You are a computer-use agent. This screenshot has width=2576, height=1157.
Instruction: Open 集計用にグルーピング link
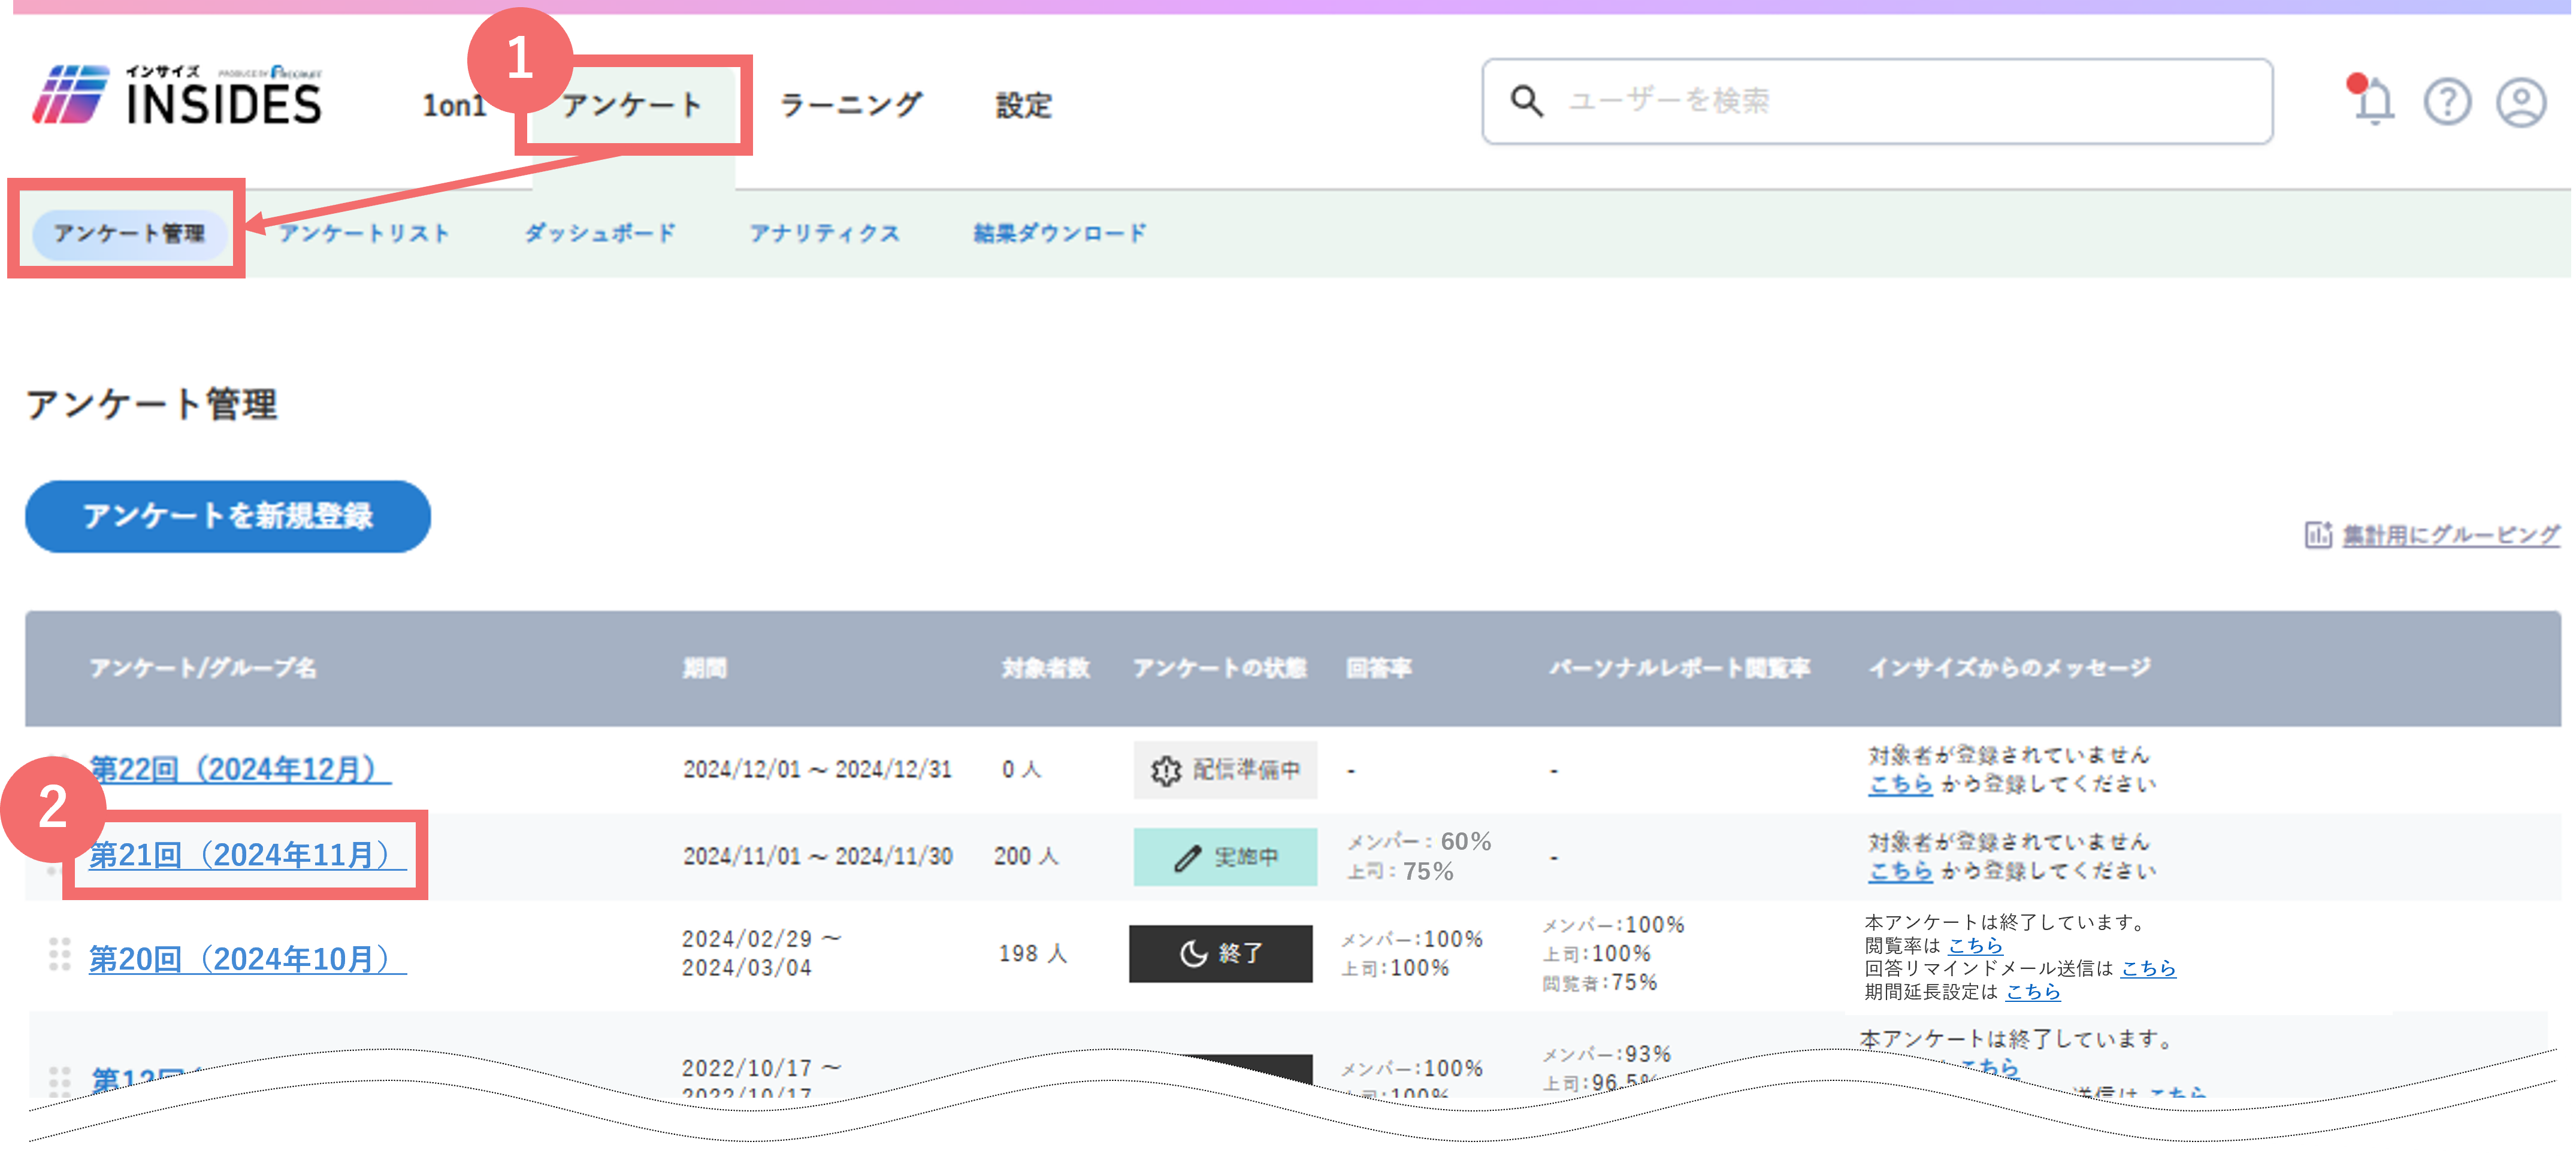click(x=2450, y=535)
